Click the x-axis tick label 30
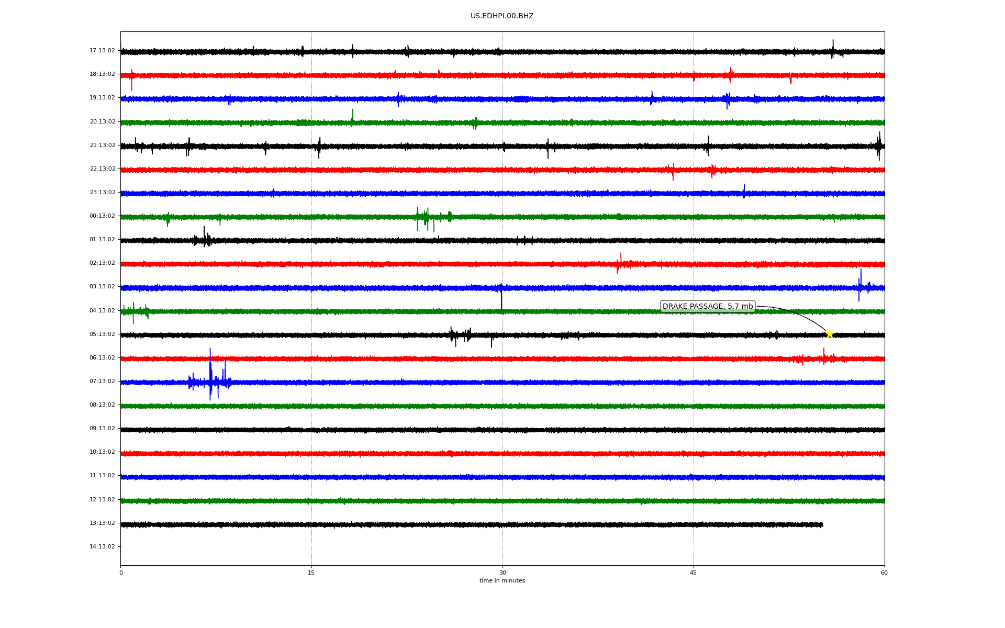Image resolution: width=1005 pixels, height=628 pixels. 502,573
